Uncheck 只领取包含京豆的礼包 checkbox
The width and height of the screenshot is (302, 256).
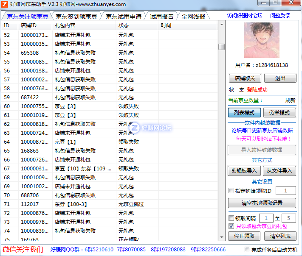(x=231, y=226)
